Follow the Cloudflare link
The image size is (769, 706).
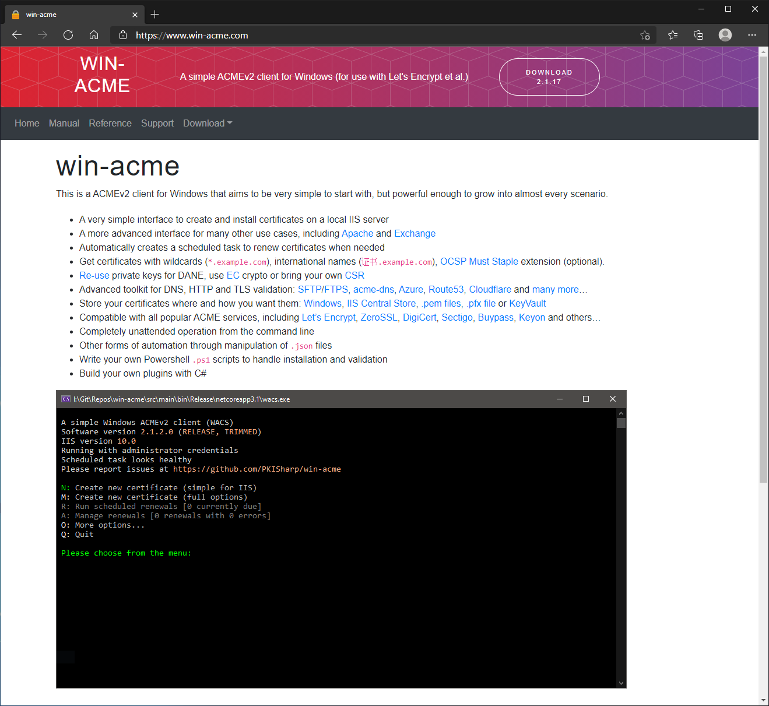coord(490,289)
